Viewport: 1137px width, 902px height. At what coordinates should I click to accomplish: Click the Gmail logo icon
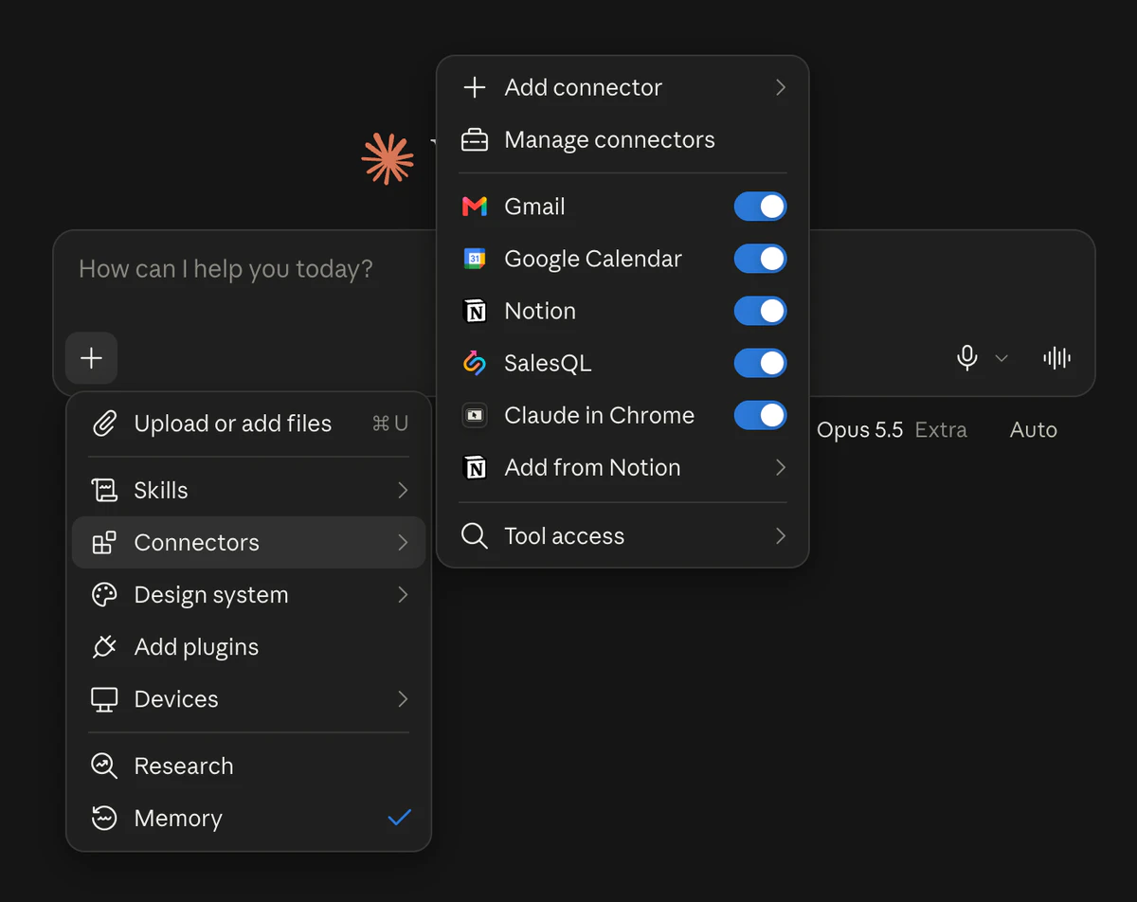click(474, 207)
